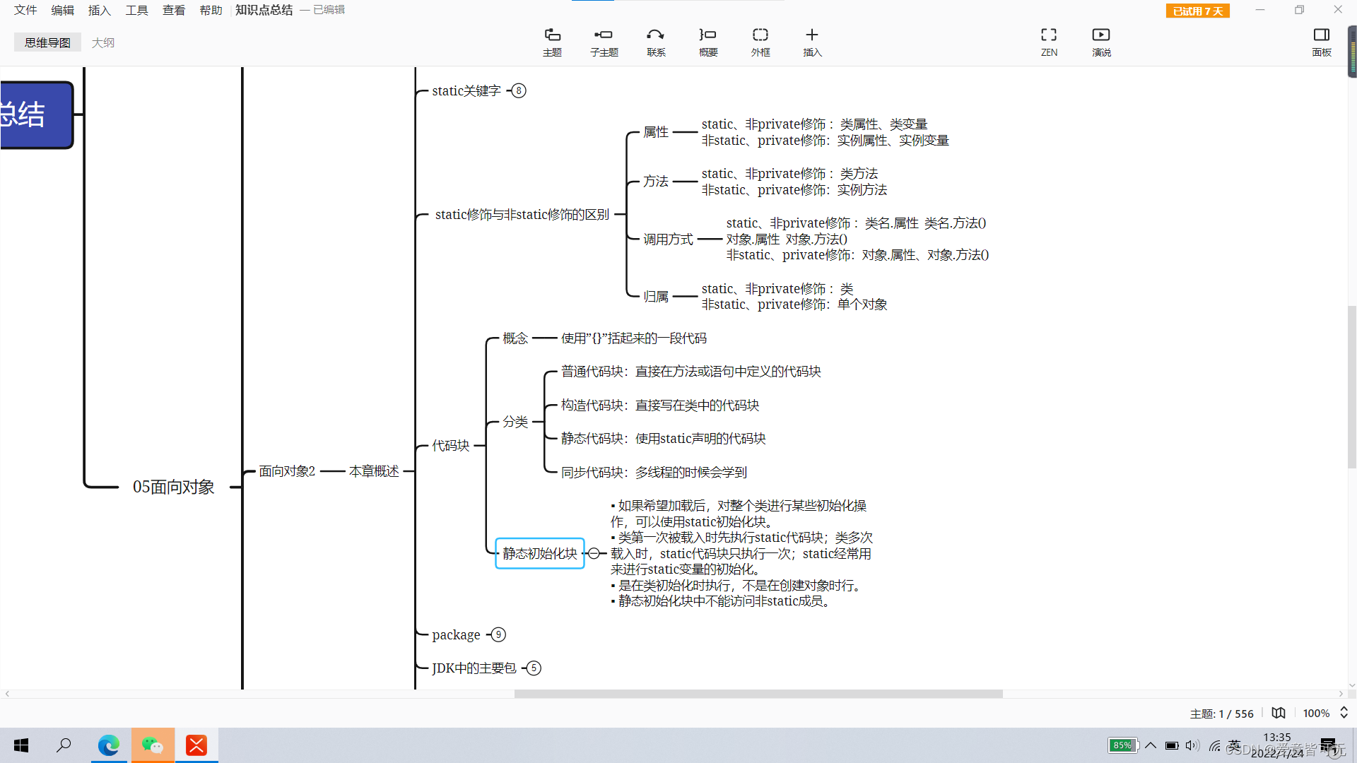Open the volume tray icon

coord(1192,745)
